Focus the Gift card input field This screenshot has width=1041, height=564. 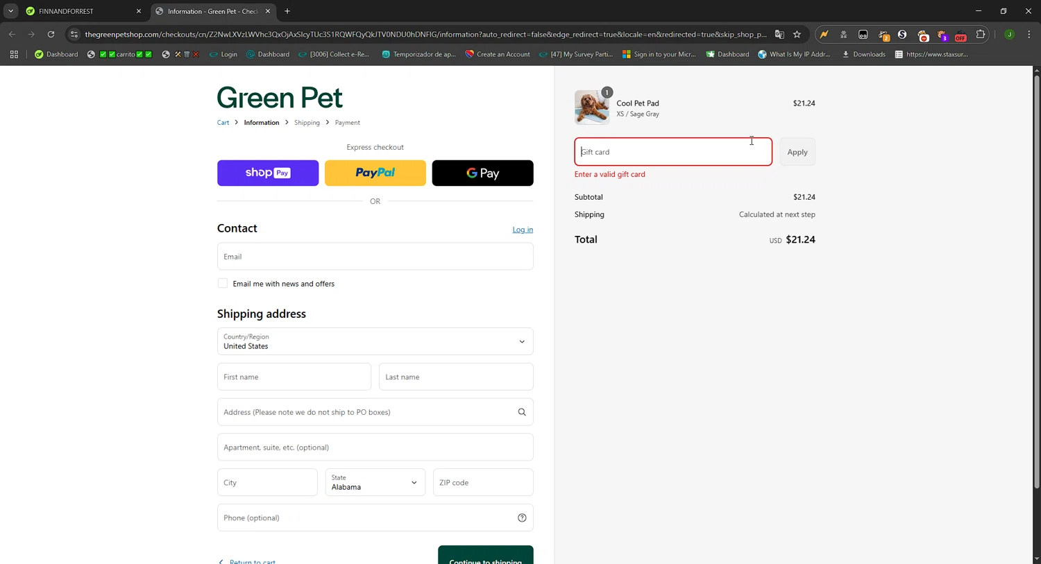(673, 152)
